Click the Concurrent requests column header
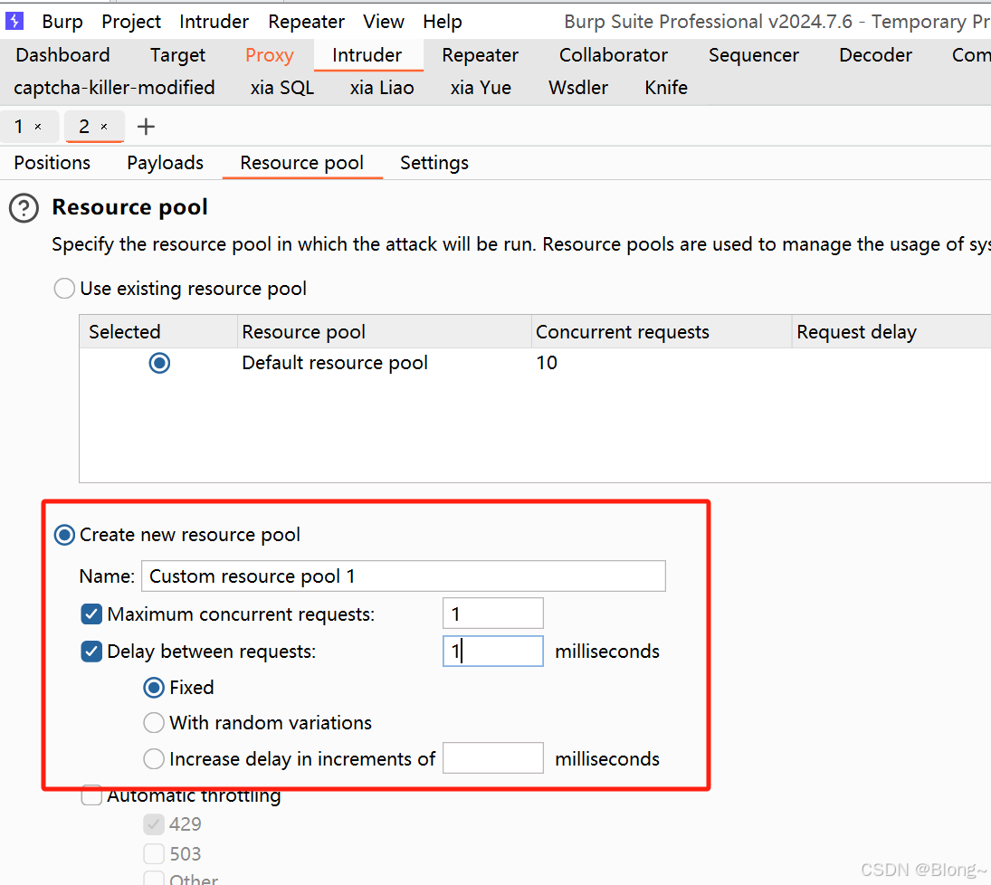 click(662, 331)
